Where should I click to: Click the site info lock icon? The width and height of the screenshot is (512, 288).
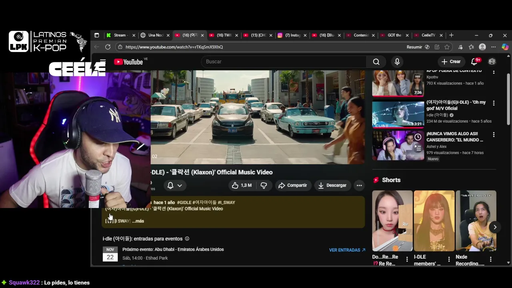[x=120, y=47]
